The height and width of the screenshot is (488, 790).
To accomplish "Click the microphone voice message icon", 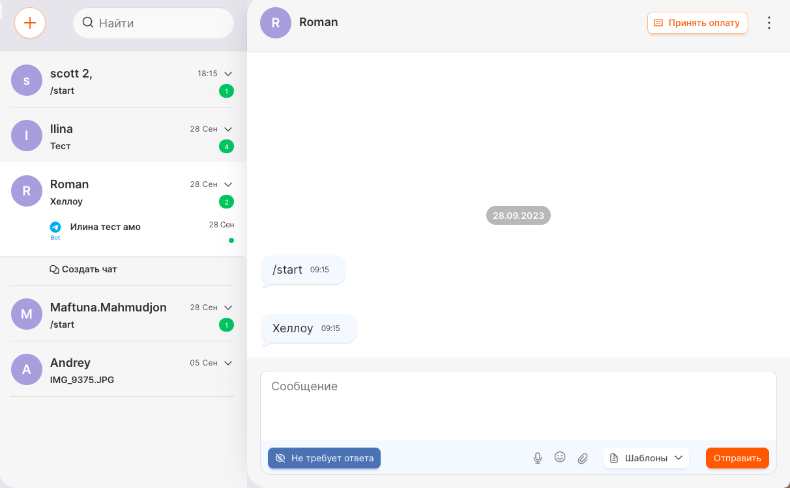I will coord(537,458).
